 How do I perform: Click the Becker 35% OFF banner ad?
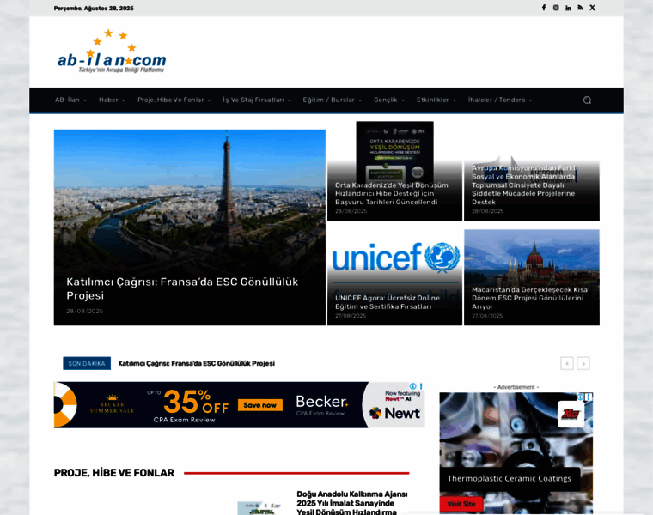click(239, 405)
